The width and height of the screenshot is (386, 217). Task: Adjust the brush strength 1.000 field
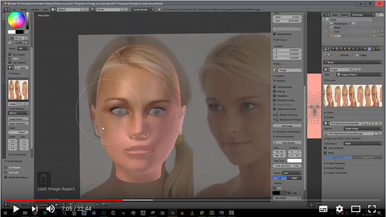coord(18,42)
